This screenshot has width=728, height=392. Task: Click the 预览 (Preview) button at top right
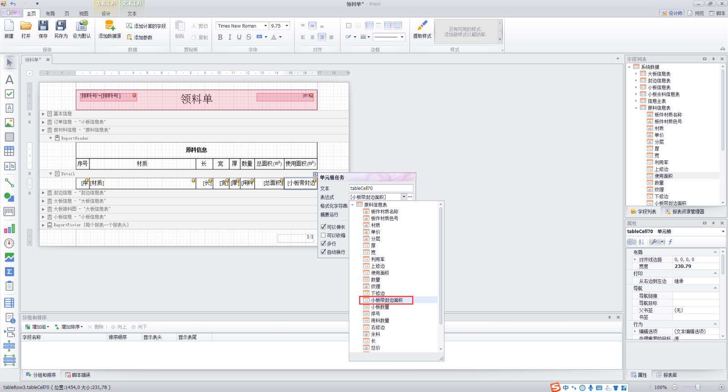696,13
